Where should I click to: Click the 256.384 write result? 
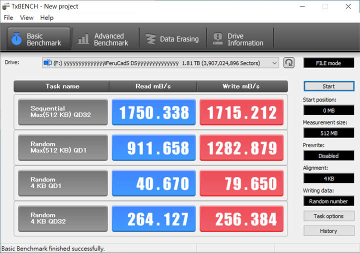click(x=241, y=218)
